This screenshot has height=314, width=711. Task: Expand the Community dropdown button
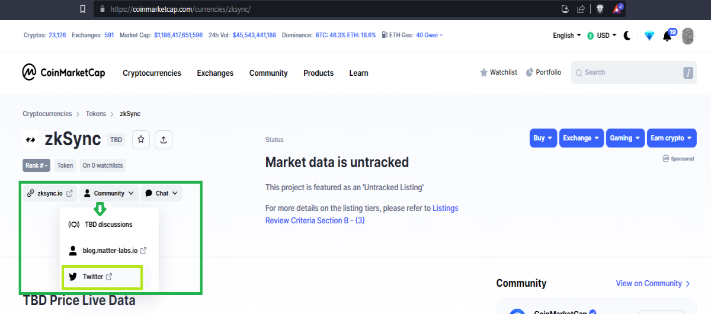pos(109,193)
